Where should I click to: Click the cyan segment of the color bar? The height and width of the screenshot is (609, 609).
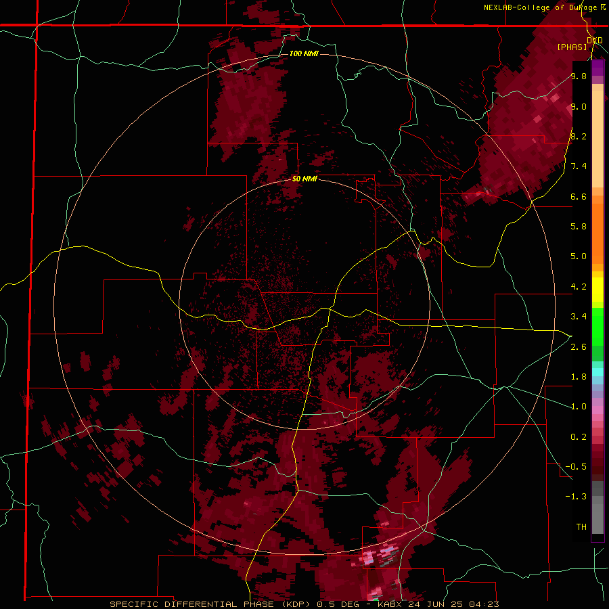tap(597, 371)
